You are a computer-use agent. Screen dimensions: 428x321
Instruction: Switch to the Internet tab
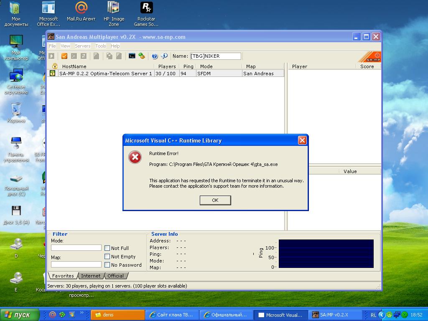point(91,276)
